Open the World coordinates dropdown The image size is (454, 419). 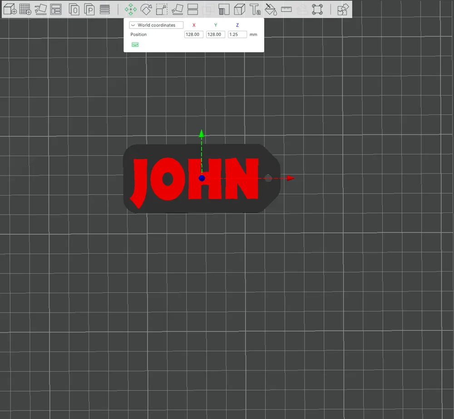[156, 25]
